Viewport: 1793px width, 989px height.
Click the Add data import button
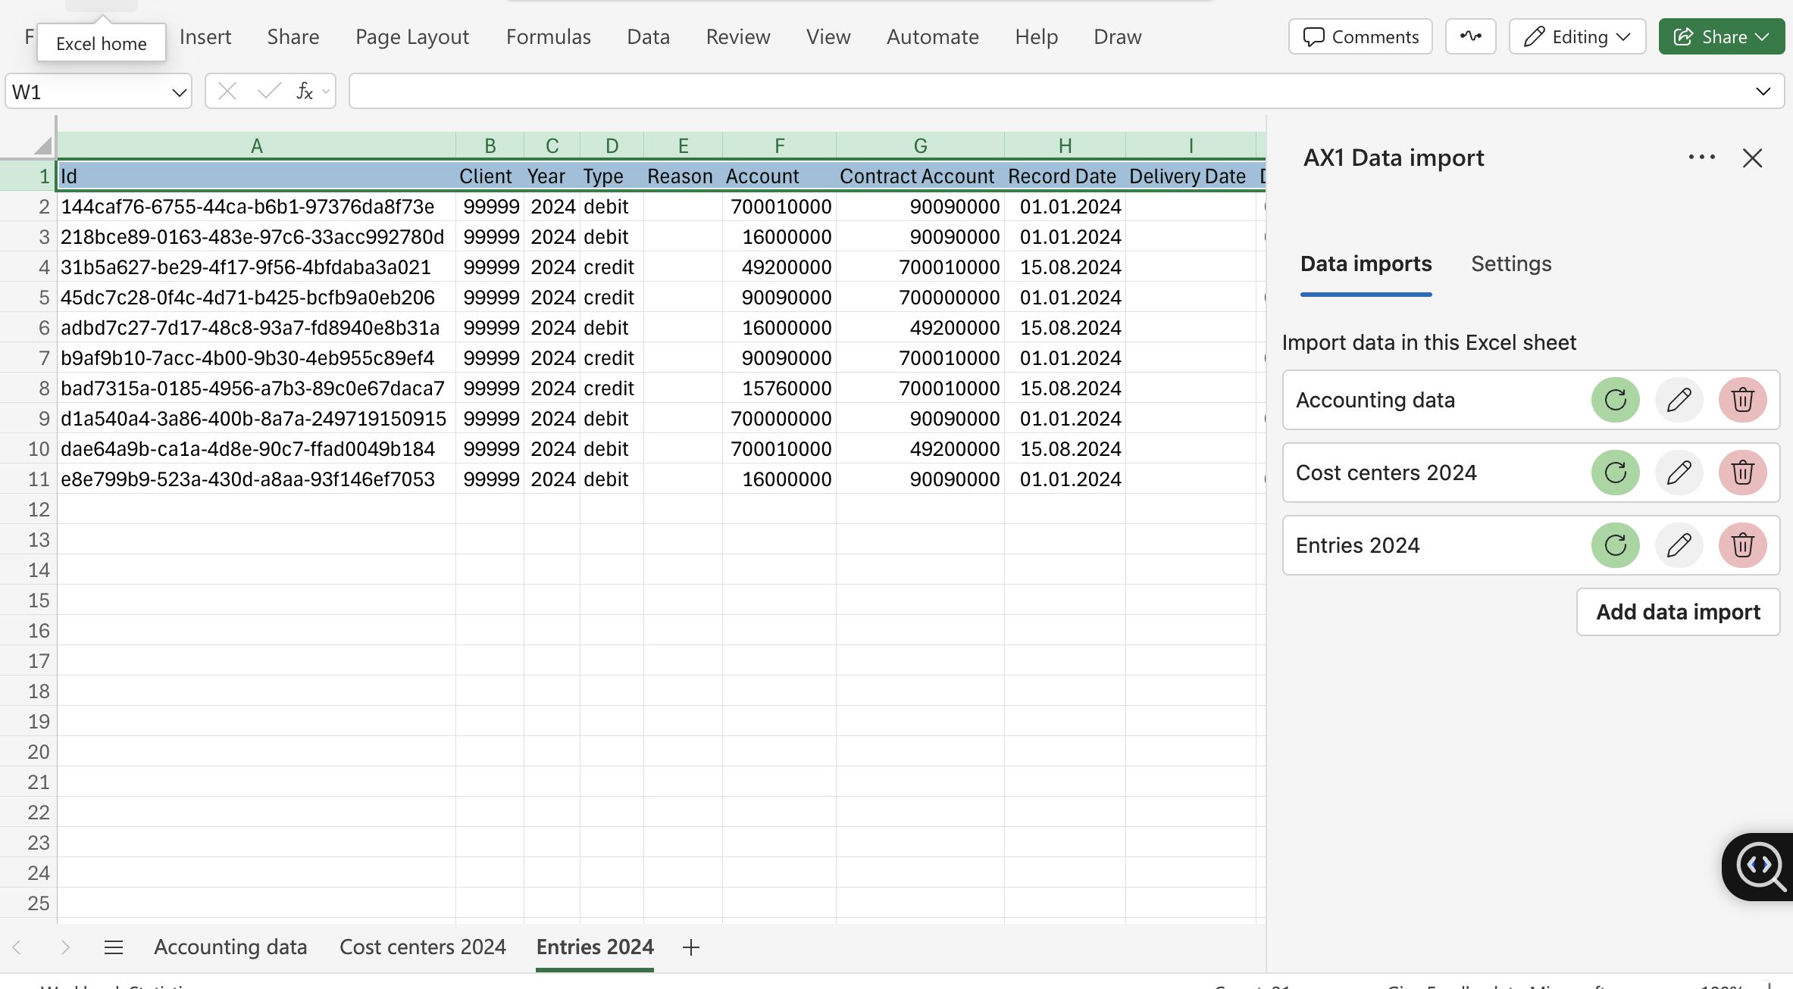click(x=1678, y=612)
